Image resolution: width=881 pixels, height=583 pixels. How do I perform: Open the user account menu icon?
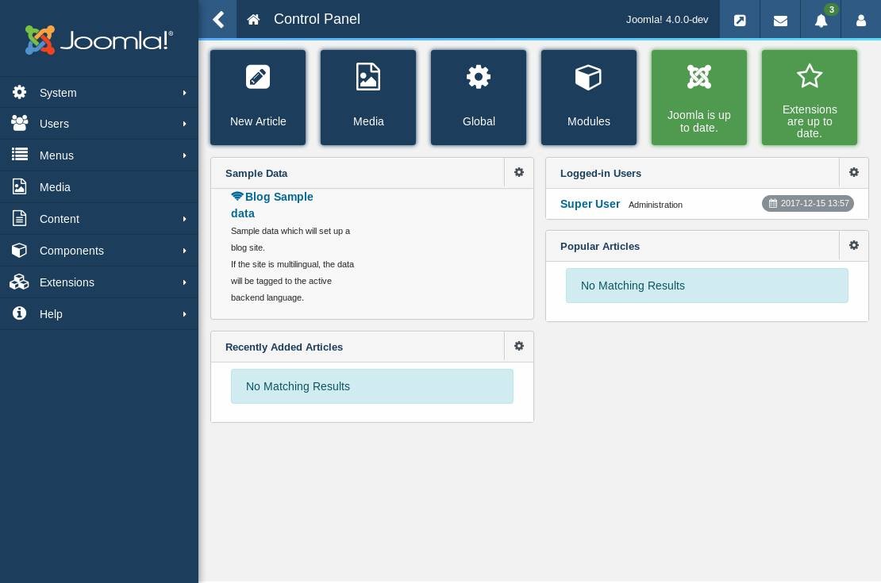pos(861,21)
